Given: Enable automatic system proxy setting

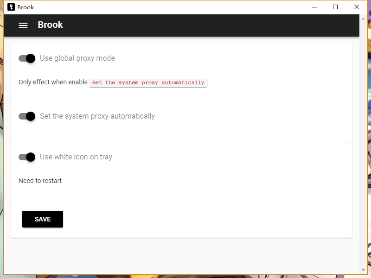Looking at the screenshot, I should click(x=26, y=116).
